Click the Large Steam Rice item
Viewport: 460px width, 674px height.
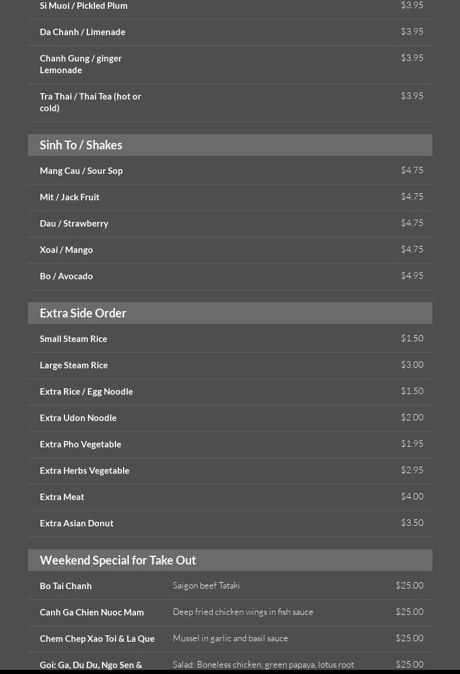pyautogui.click(x=74, y=365)
